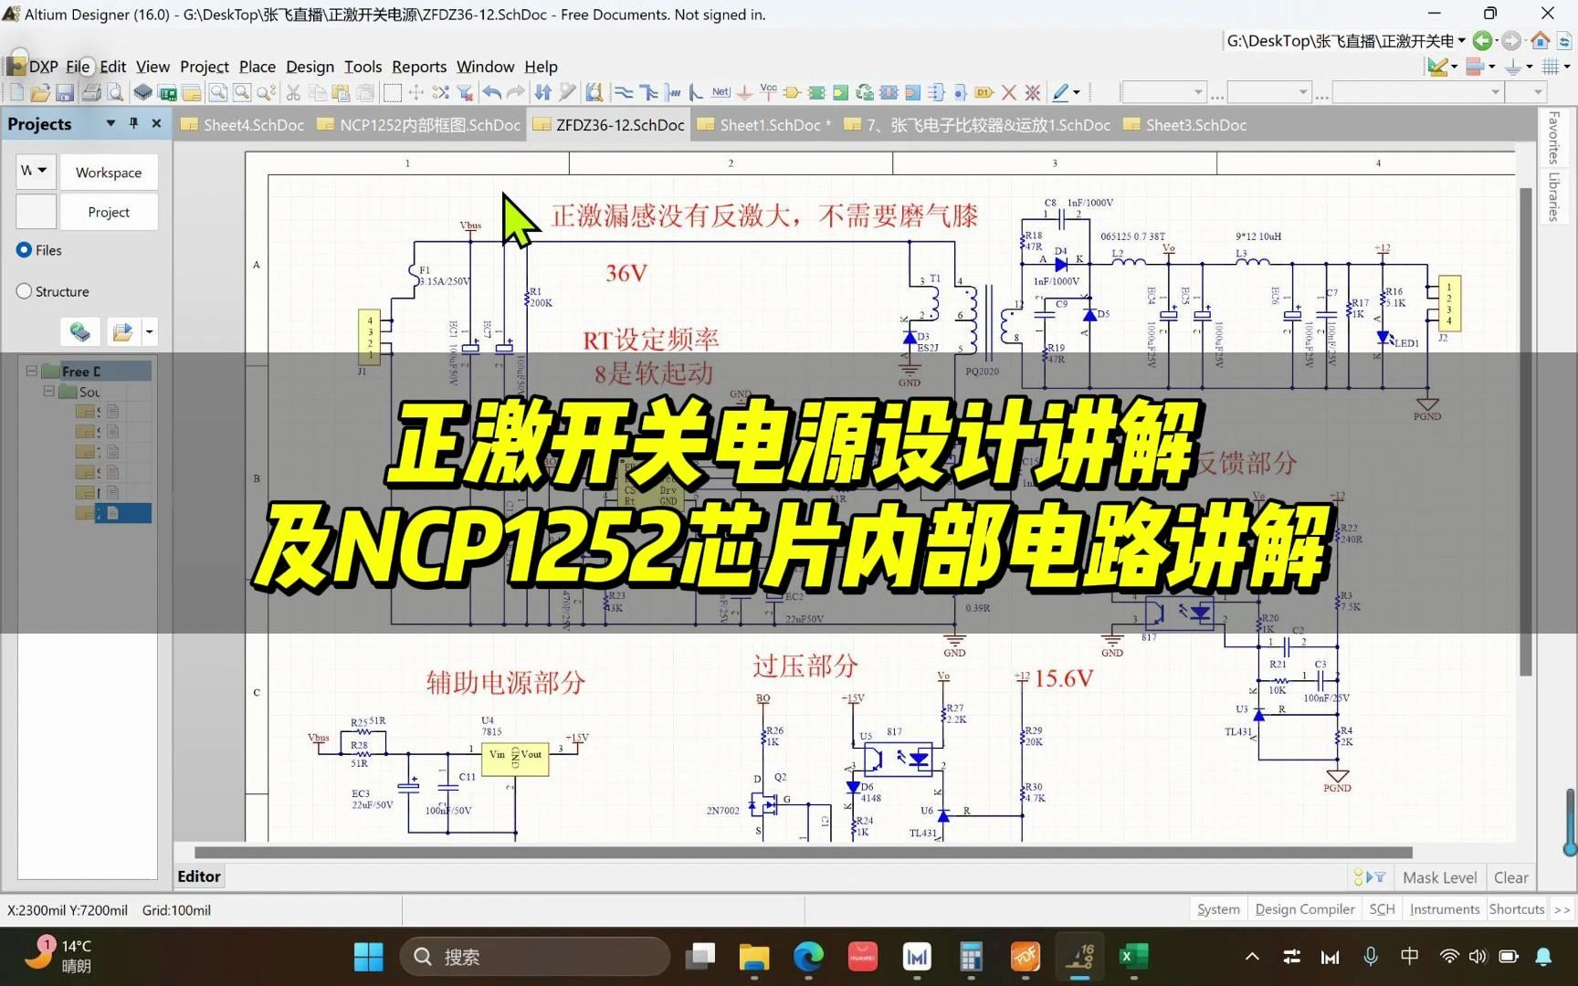Expand the Workspace selector in Projects panel
Viewport: 1578px width, 986px height.
[44, 171]
